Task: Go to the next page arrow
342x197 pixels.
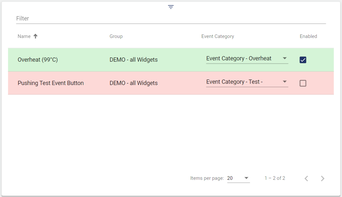Action: (323, 178)
